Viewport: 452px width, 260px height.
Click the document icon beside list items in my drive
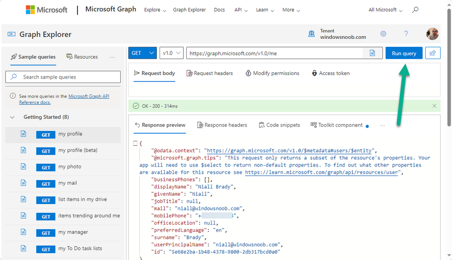[x=24, y=199]
